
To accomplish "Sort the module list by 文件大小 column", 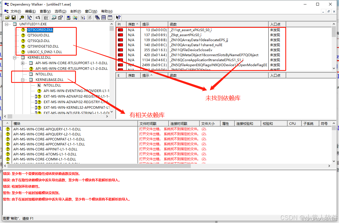I will pos(210,124).
